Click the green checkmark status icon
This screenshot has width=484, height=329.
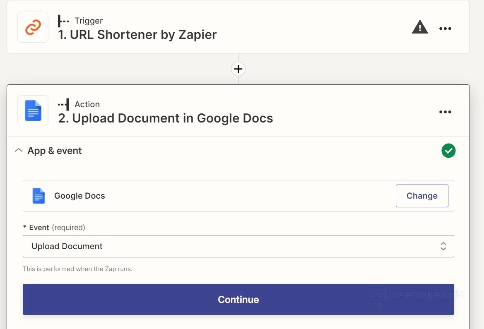(x=448, y=151)
